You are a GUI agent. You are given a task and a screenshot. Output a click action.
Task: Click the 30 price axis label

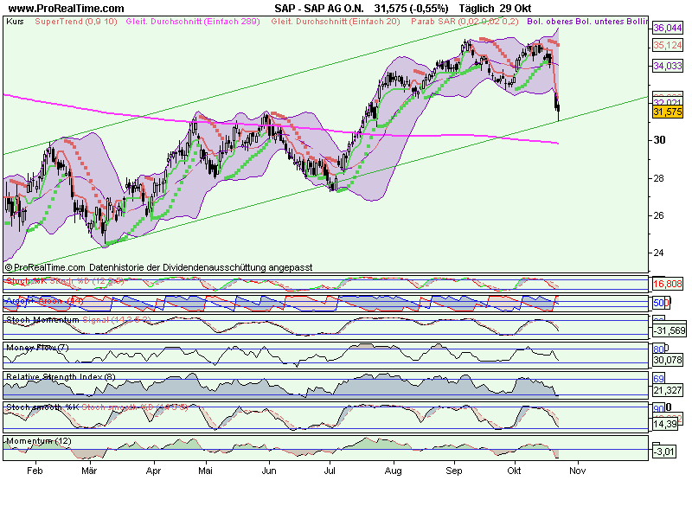pos(659,140)
